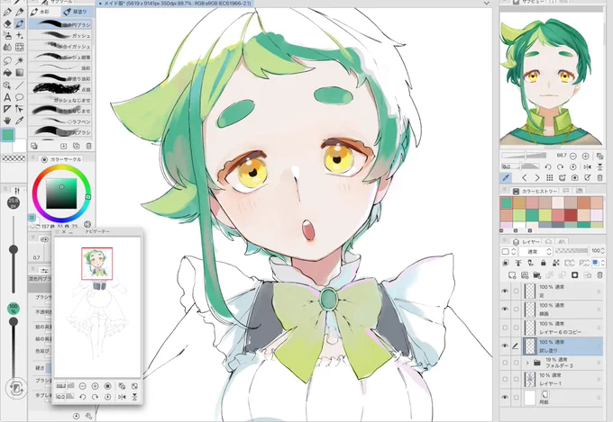
Task: Select the Eraser tool
Action: [7, 23]
